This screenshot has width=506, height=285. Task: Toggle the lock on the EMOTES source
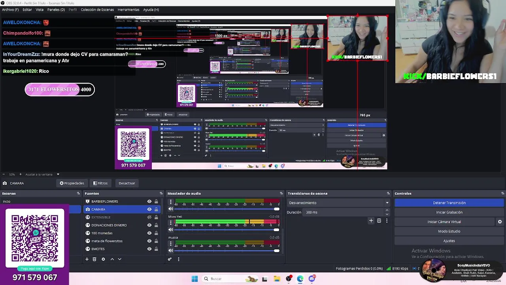coord(156,249)
